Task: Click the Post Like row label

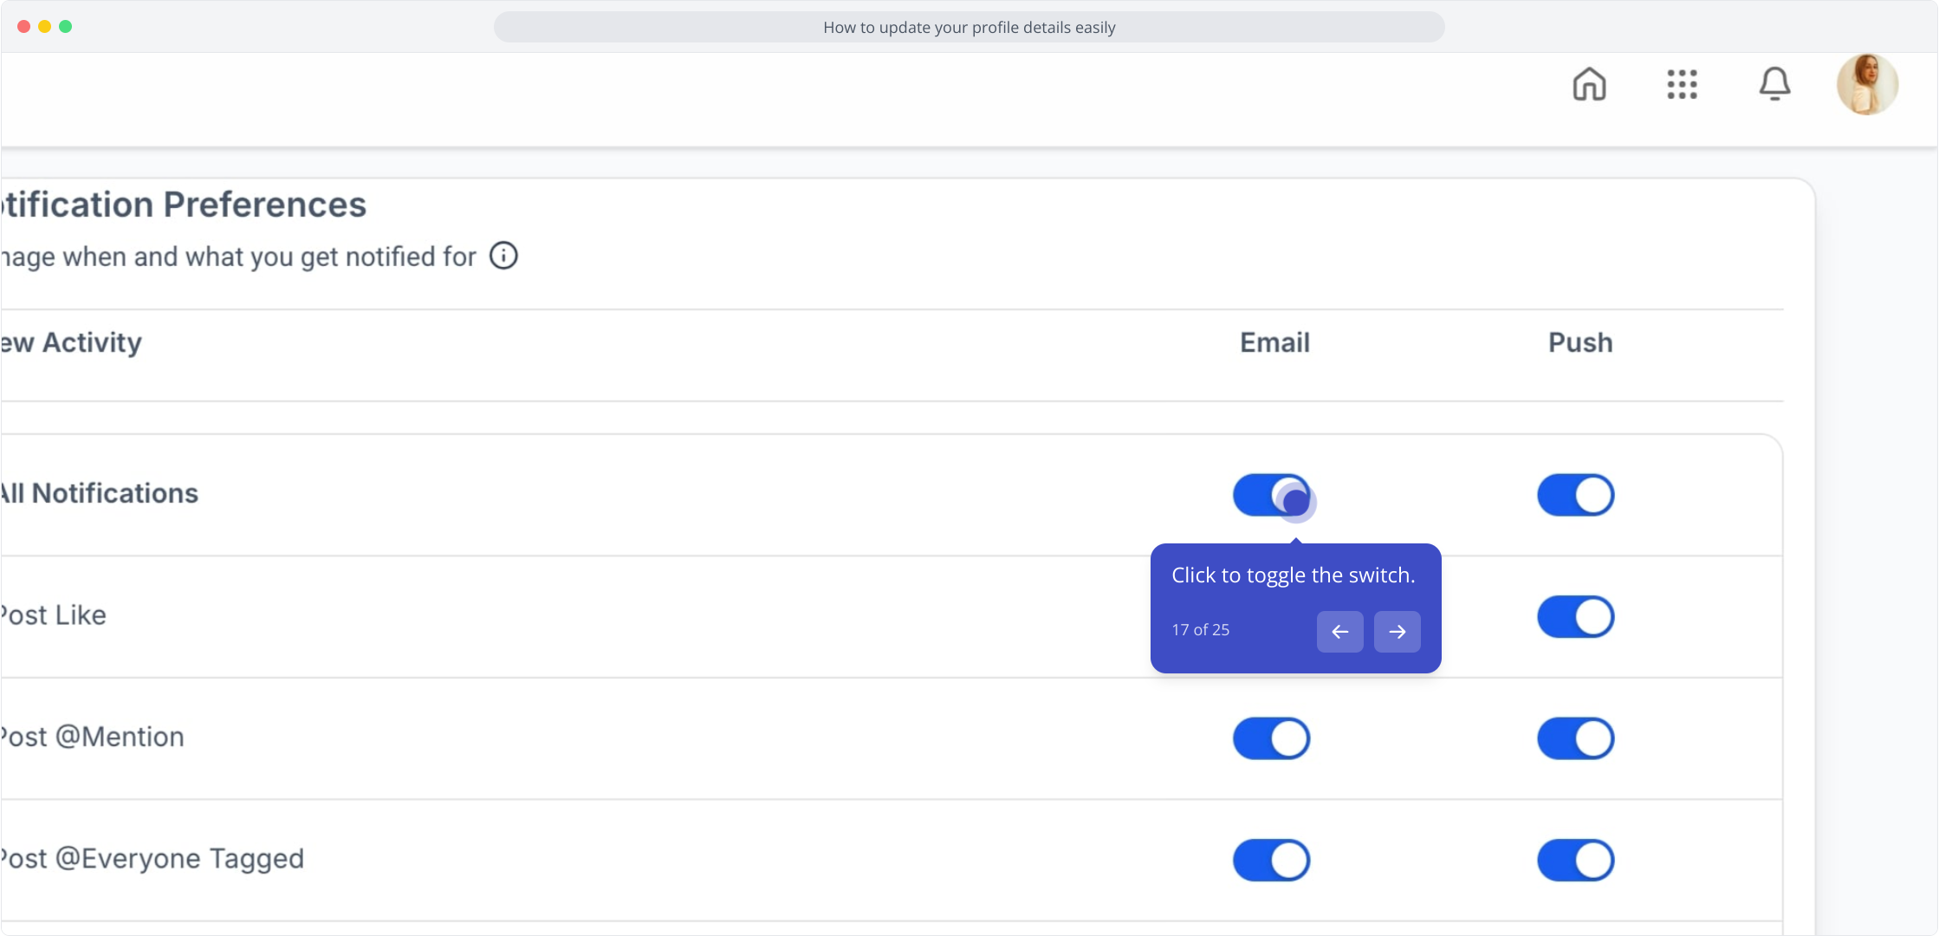Action: [x=54, y=615]
